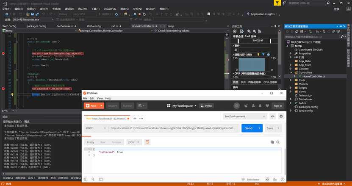The width and height of the screenshot is (352, 186).
Task: Toggle the yellow marker in process memory graph
Action: coord(258,55)
